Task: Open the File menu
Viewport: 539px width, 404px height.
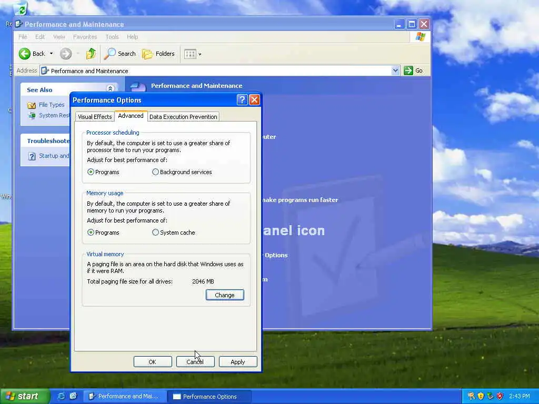Action: [x=23, y=37]
